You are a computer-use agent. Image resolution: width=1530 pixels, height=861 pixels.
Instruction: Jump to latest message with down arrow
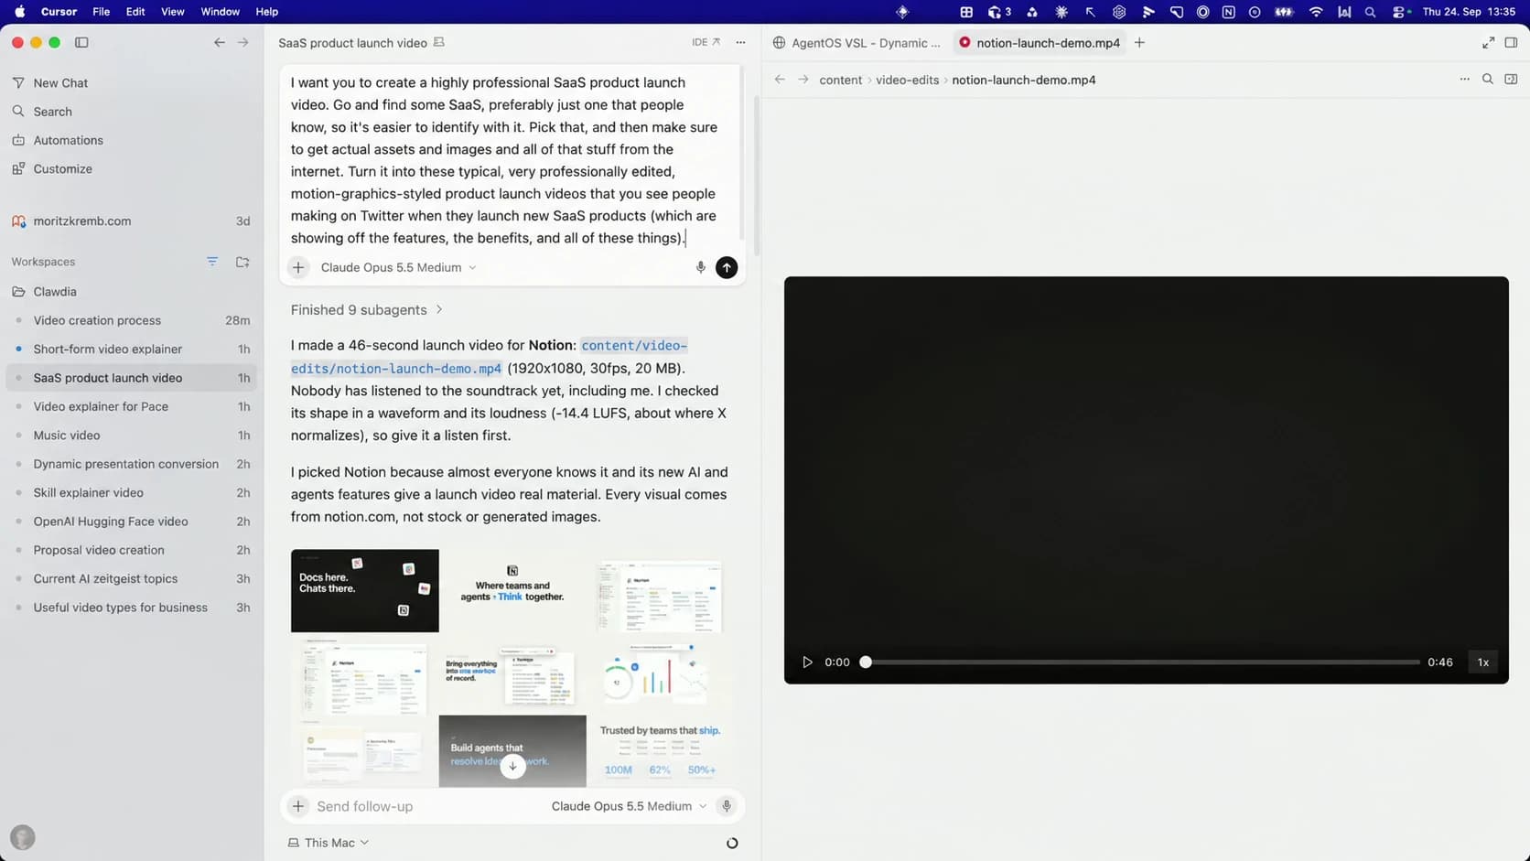pos(512,767)
